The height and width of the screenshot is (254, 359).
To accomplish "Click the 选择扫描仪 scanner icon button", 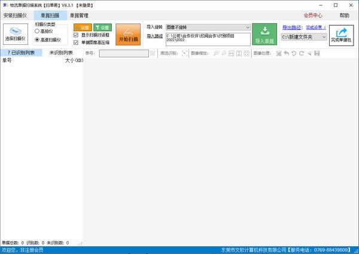I will pyautogui.click(x=16, y=35).
